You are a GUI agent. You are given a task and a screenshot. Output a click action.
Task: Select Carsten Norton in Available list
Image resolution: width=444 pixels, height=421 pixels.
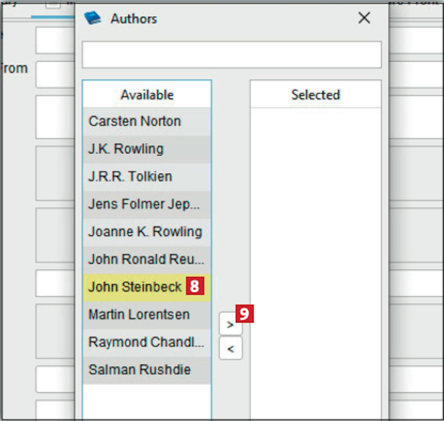[x=135, y=121]
